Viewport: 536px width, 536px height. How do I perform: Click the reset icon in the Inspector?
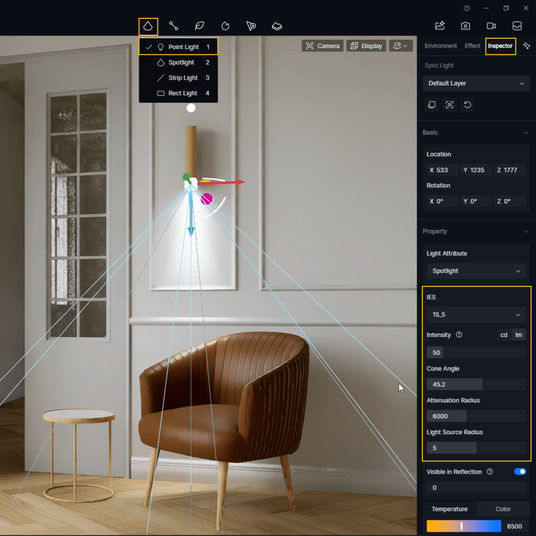tap(467, 105)
